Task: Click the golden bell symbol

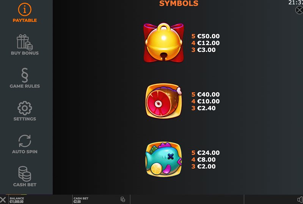Action: pos(163,43)
